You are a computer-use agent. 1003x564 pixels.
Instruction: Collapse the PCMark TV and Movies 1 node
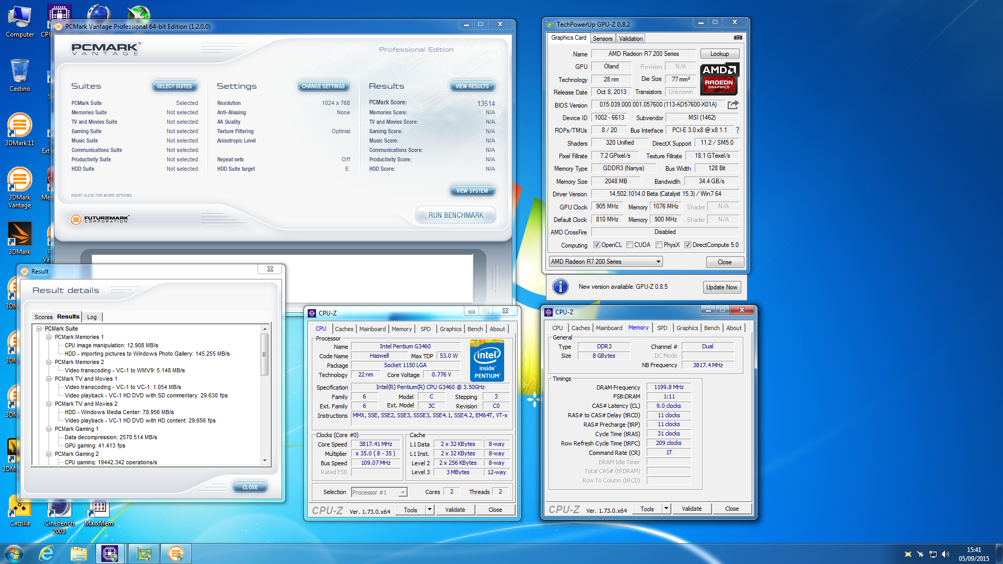click(x=49, y=379)
